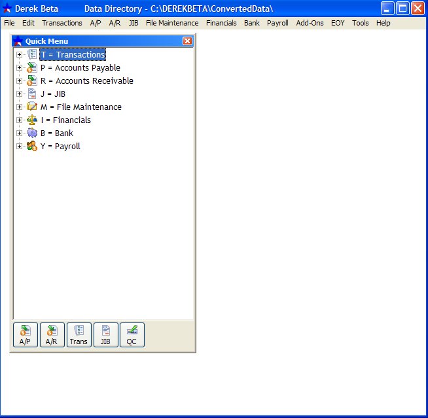Viewport: 428px width, 418px height.
Task: Click the Derek Beta star app icon
Action: coord(7,9)
